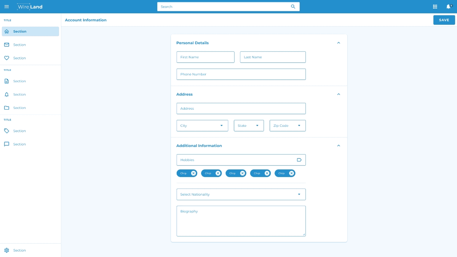This screenshot has width=457, height=257.
Task: Click the Account Information heading
Action: pos(86,20)
